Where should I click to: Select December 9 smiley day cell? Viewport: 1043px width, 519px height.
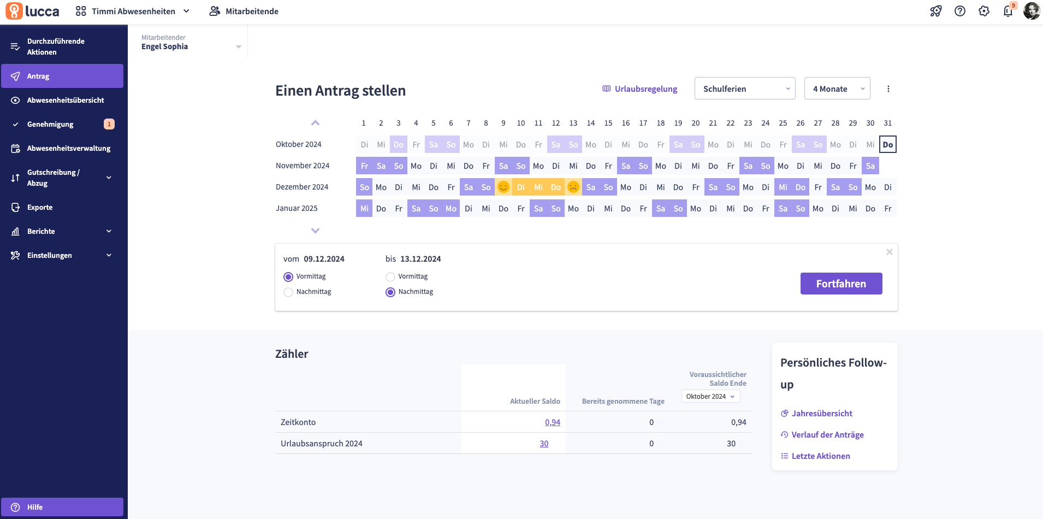click(503, 187)
